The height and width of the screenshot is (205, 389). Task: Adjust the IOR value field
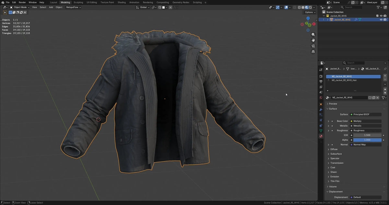click(x=367, y=135)
